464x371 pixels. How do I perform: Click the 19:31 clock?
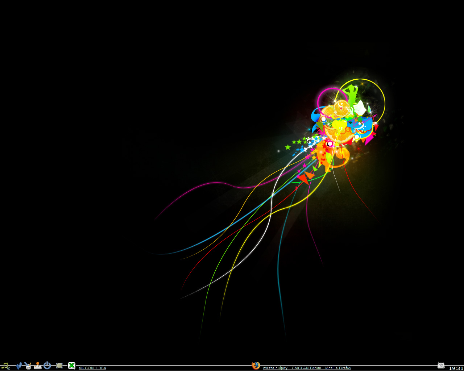click(x=456, y=368)
